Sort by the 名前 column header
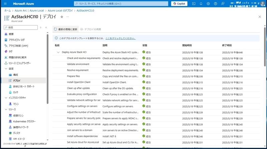Image resolution: width=267 pixels, height=149 pixels. click(57, 45)
